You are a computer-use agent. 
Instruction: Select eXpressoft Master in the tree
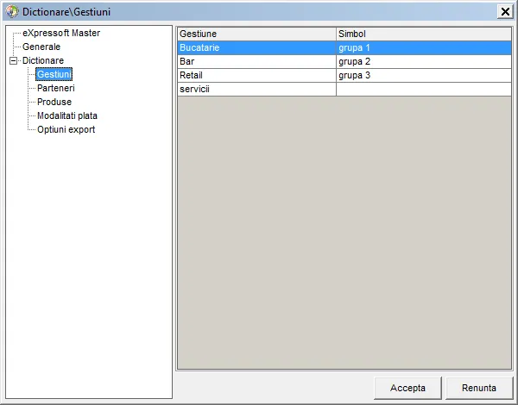click(x=61, y=33)
